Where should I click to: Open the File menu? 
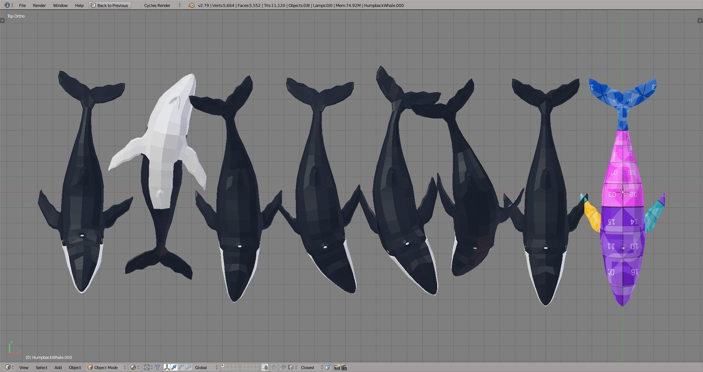click(x=22, y=5)
